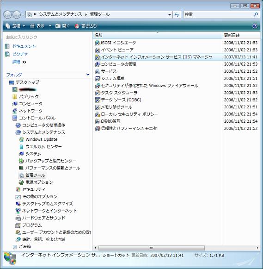The width and height of the screenshot is (263, 269).
Task: Click the 印刷の管理 icon
Action: (x=98, y=121)
